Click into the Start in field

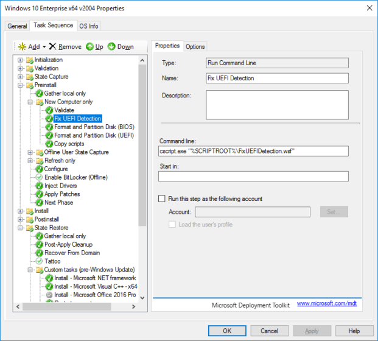coord(253,177)
